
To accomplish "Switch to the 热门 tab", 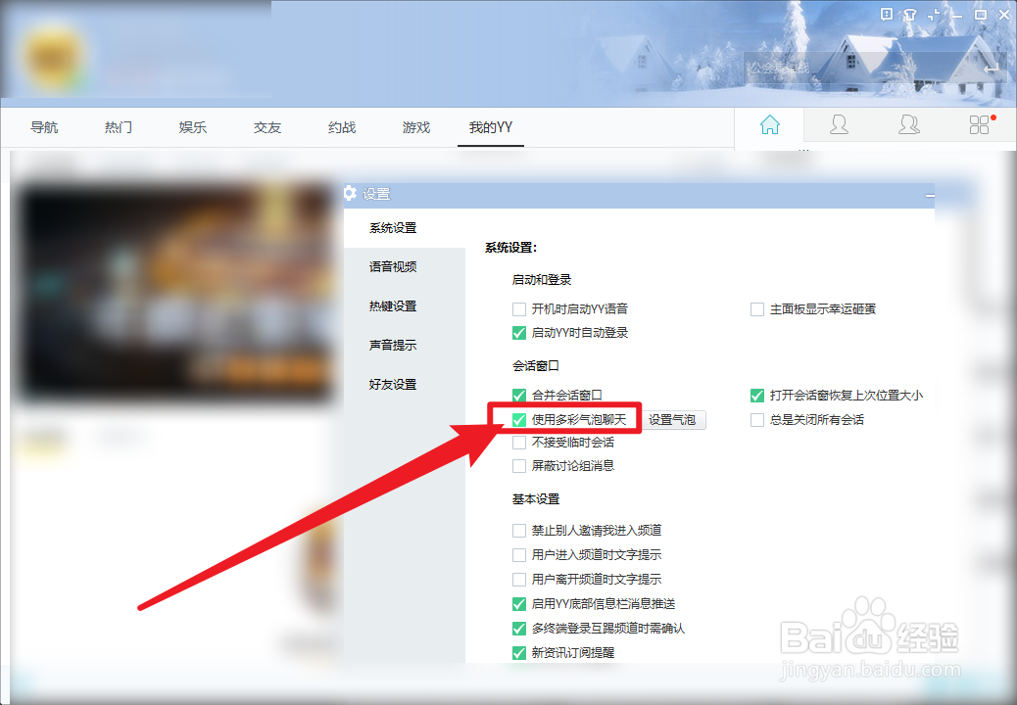I will (x=119, y=127).
